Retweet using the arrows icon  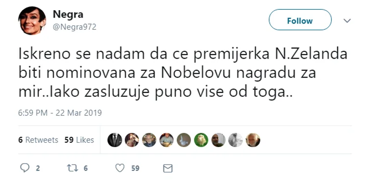point(72,168)
